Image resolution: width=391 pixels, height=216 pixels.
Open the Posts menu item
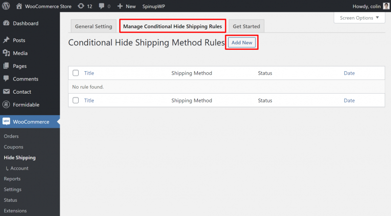tap(19, 40)
